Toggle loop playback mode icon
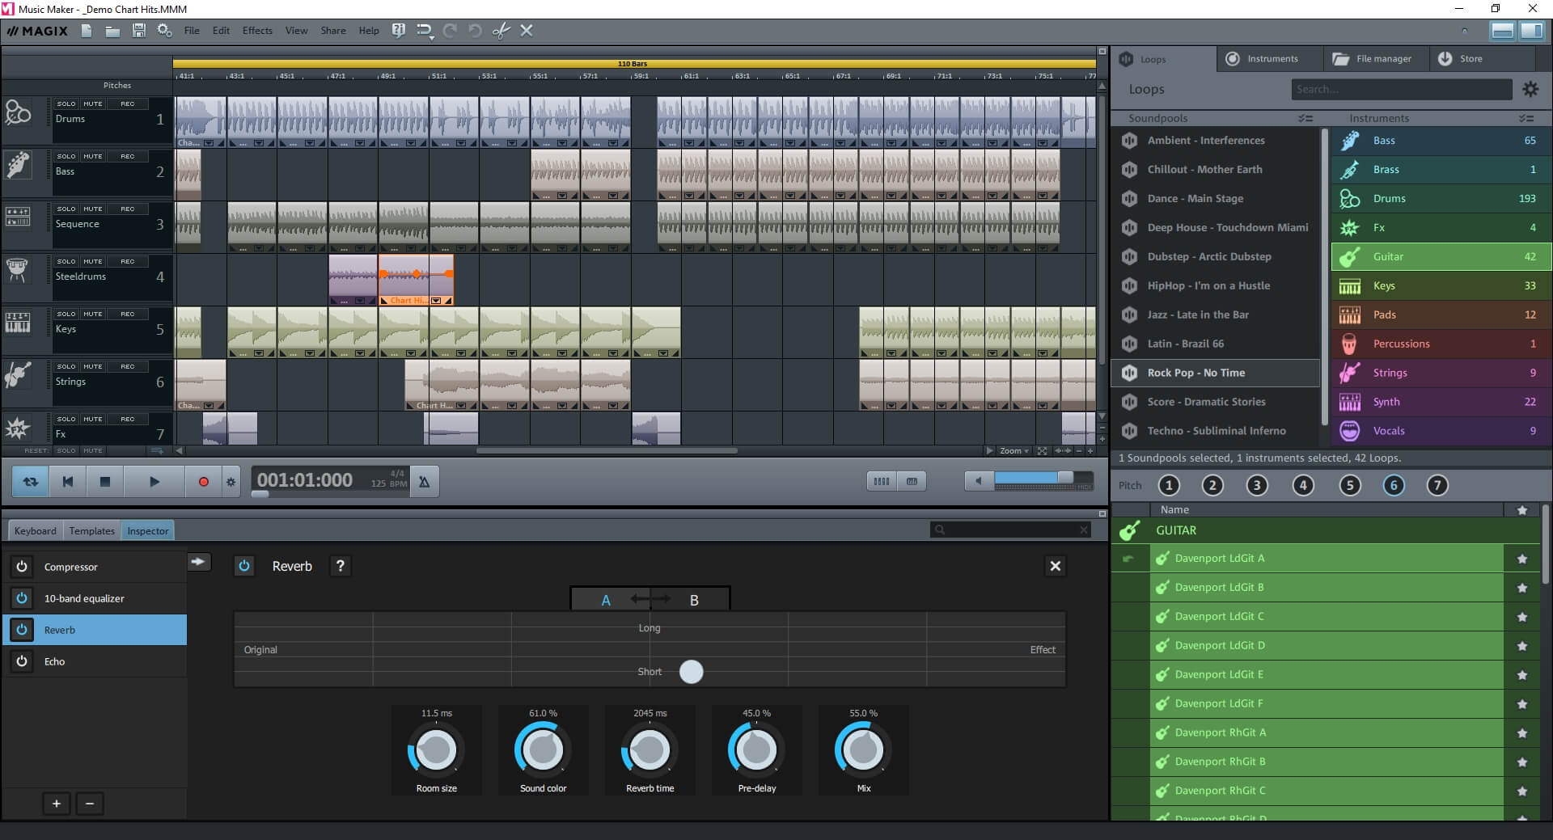The height and width of the screenshot is (840, 1553). (31, 482)
